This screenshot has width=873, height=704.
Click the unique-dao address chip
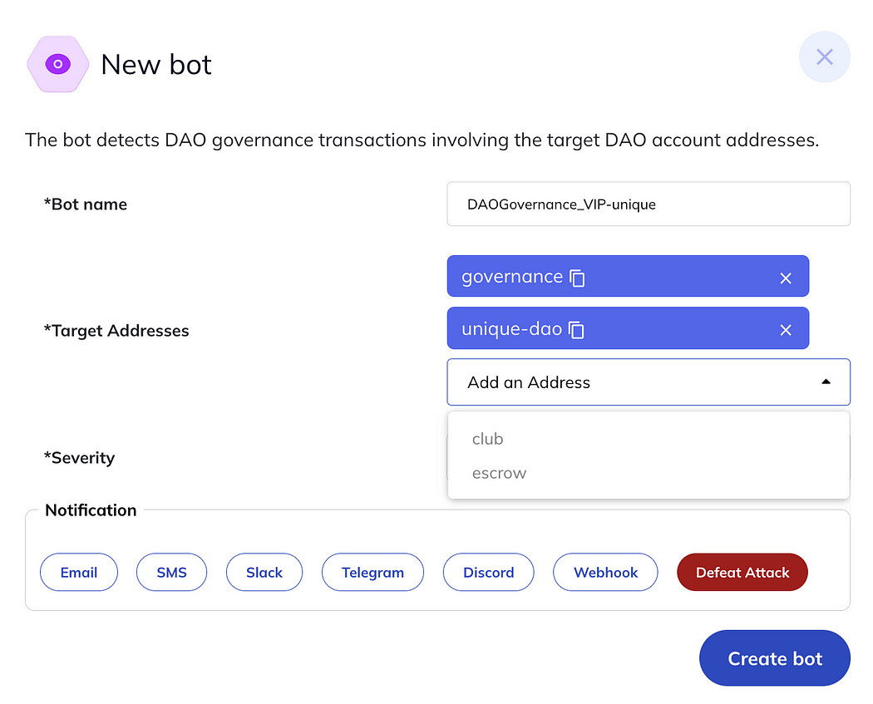(x=628, y=328)
